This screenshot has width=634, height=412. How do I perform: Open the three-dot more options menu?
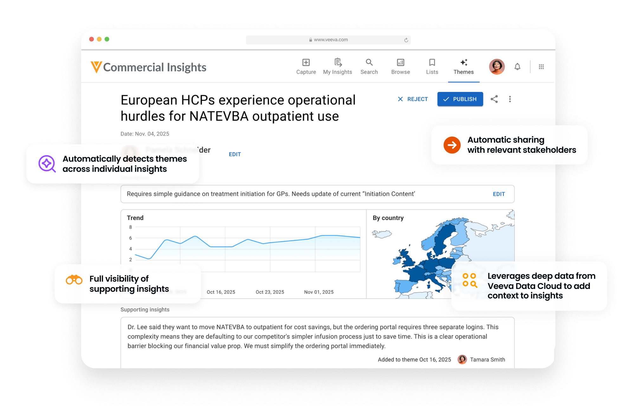click(510, 99)
